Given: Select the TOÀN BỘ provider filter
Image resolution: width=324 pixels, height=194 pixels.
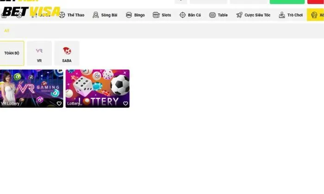Looking at the screenshot, I should pyautogui.click(x=12, y=53).
